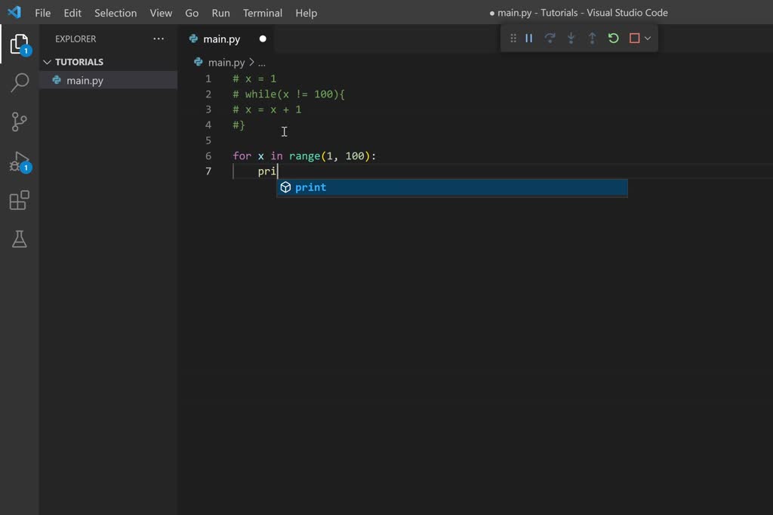
Task: Open the Help menu
Action: 306,13
